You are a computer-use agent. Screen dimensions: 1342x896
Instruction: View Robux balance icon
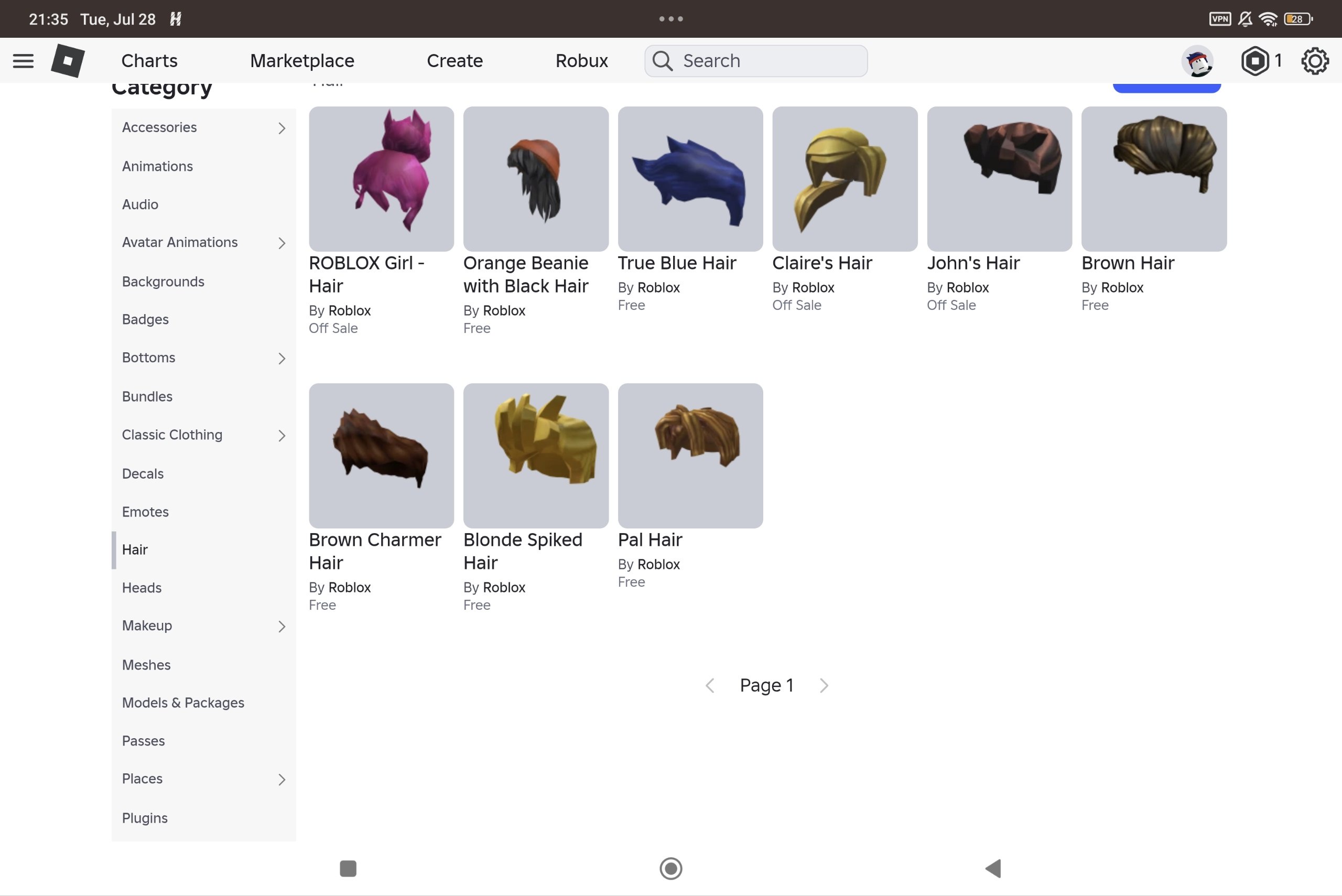(x=1254, y=61)
